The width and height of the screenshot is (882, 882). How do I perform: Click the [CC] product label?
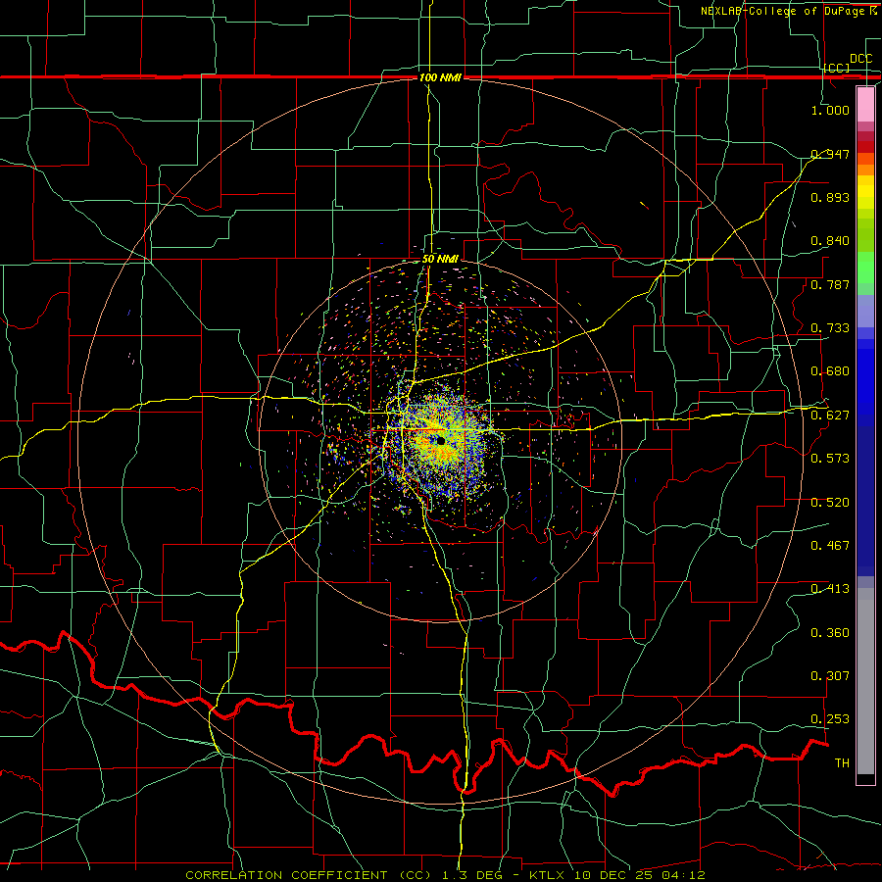(837, 68)
